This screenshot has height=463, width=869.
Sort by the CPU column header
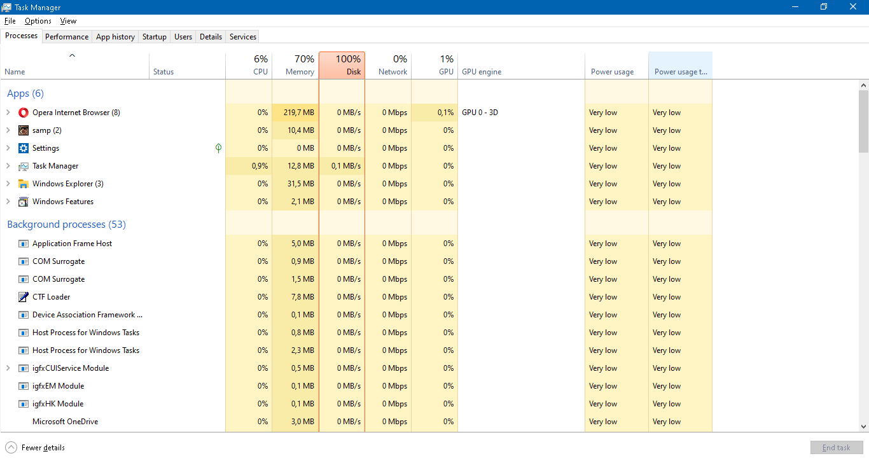click(249, 66)
